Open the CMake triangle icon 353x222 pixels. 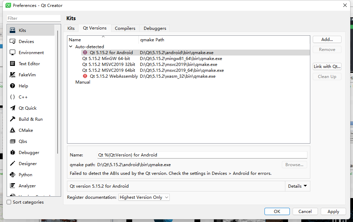[x=12, y=130]
